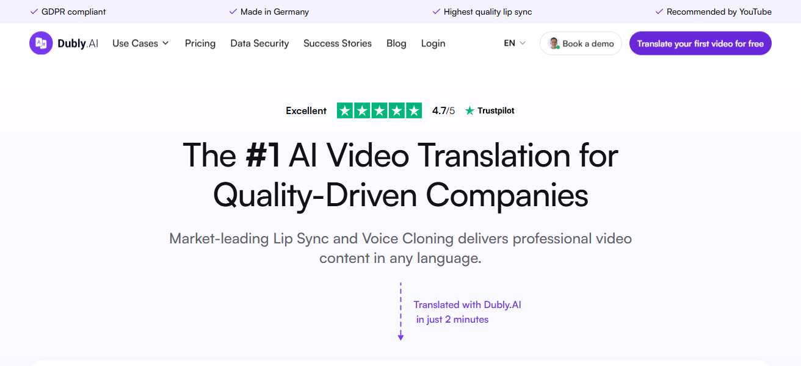The width and height of the screenshot is (801, 366).
Task: Select the Login link
Action: coord(433,43)
